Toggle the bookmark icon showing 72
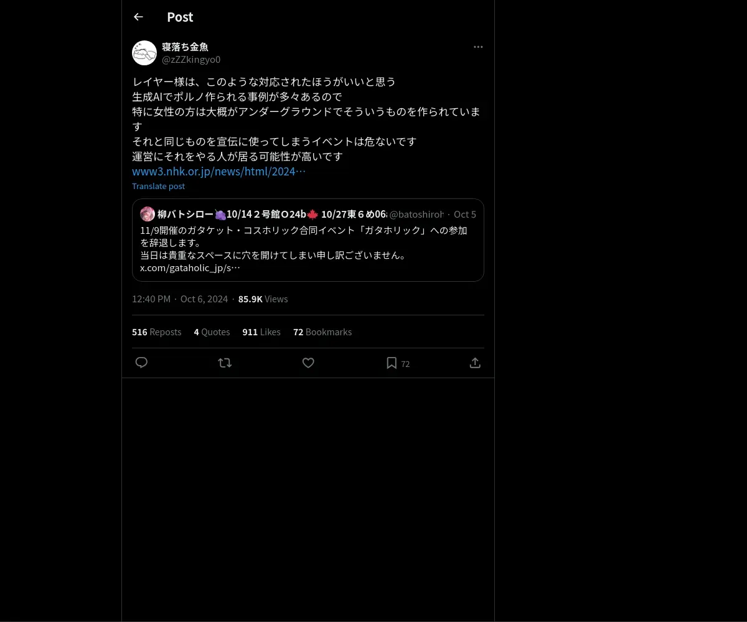The width and height of the screenshot is (747, 622). (x=398, y=363)
